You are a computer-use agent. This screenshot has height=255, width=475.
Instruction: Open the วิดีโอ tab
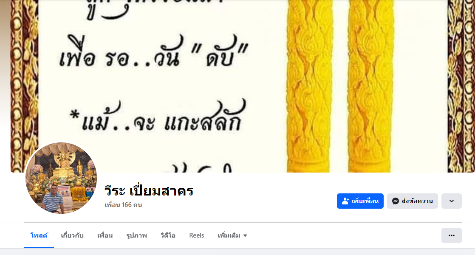tap(168, 235)
